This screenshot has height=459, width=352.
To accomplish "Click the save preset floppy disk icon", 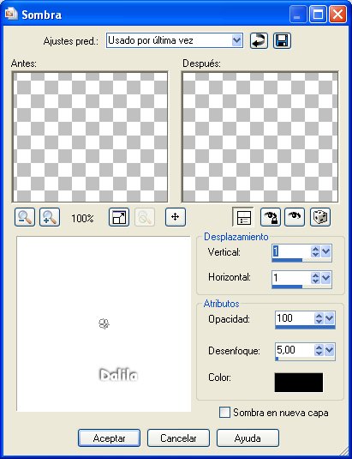I will tap(282, 40).
